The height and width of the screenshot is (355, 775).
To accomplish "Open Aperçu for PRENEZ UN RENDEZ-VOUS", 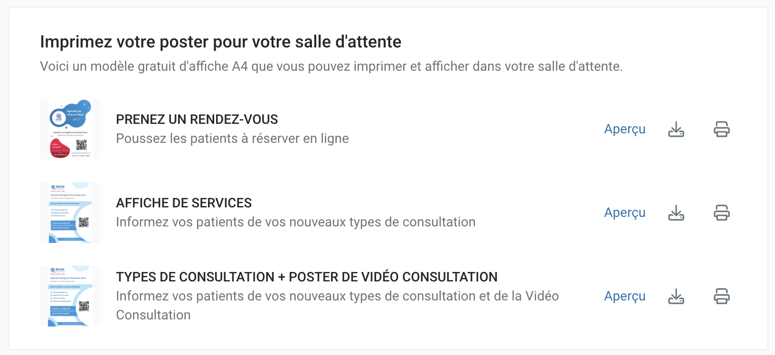I will tap(624, 129).
